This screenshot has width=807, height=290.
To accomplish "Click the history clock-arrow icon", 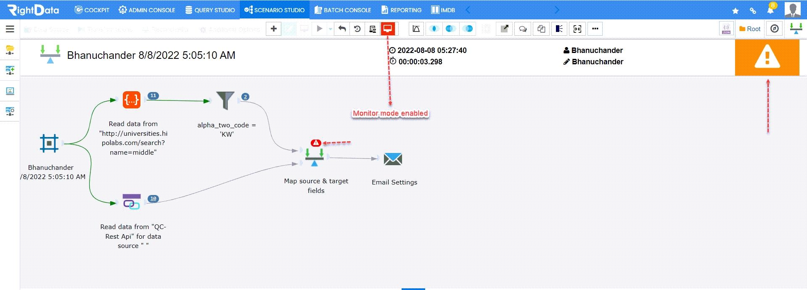I will [357, 29].
